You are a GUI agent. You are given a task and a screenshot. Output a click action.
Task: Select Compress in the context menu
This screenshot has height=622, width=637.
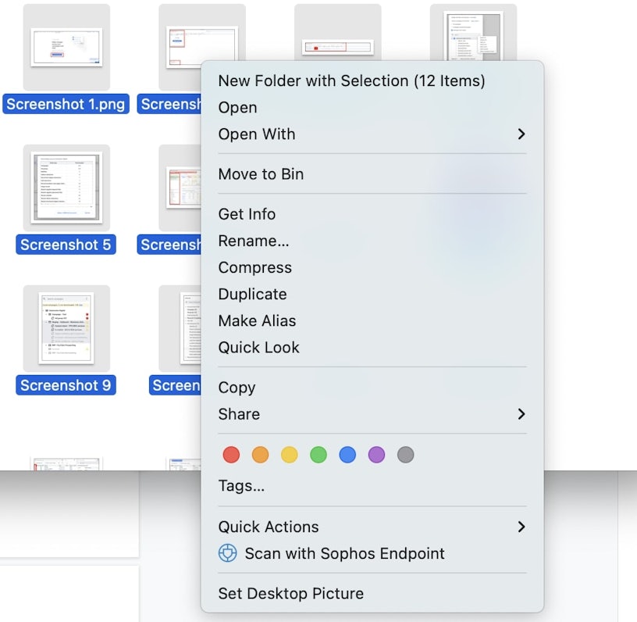click(x=254, y=267)
